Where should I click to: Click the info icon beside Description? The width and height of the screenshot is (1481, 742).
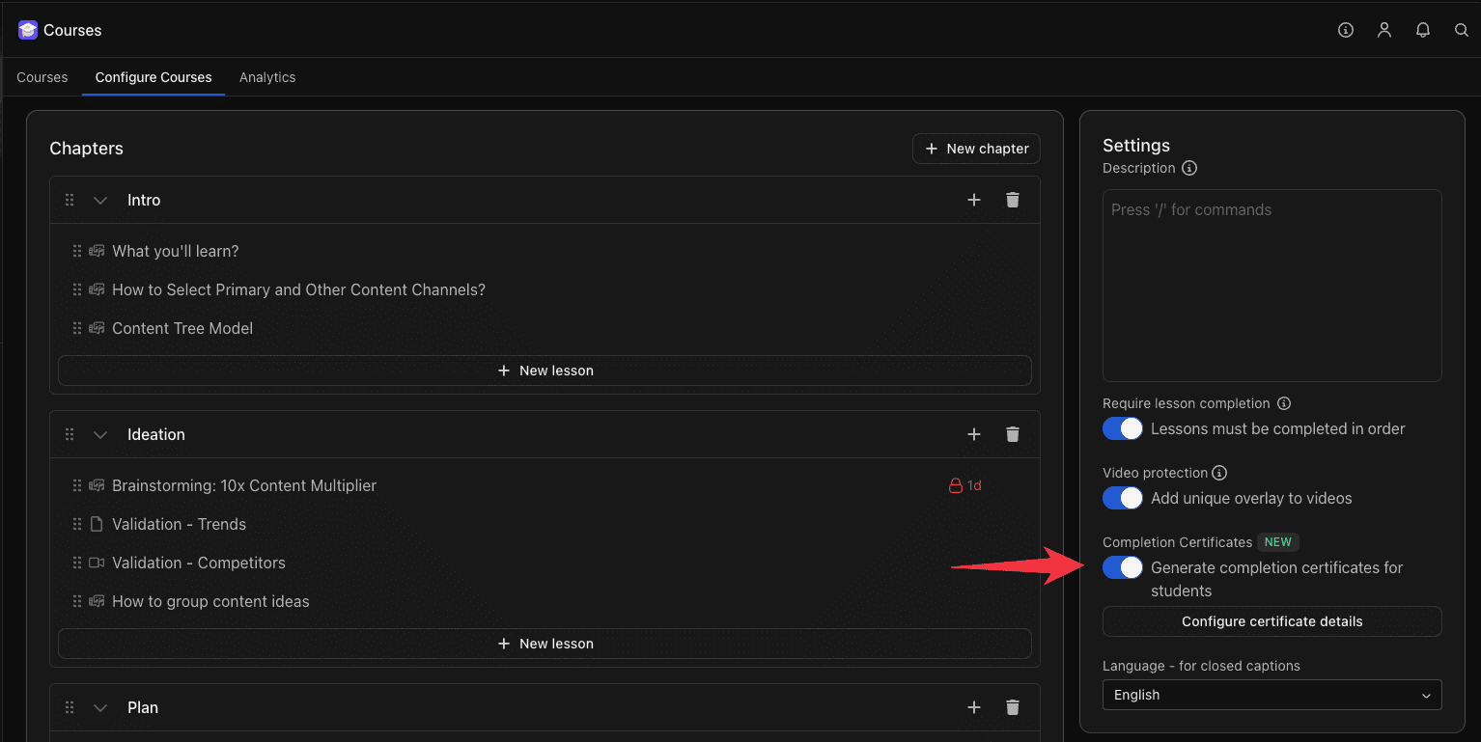click(1189, 168)
